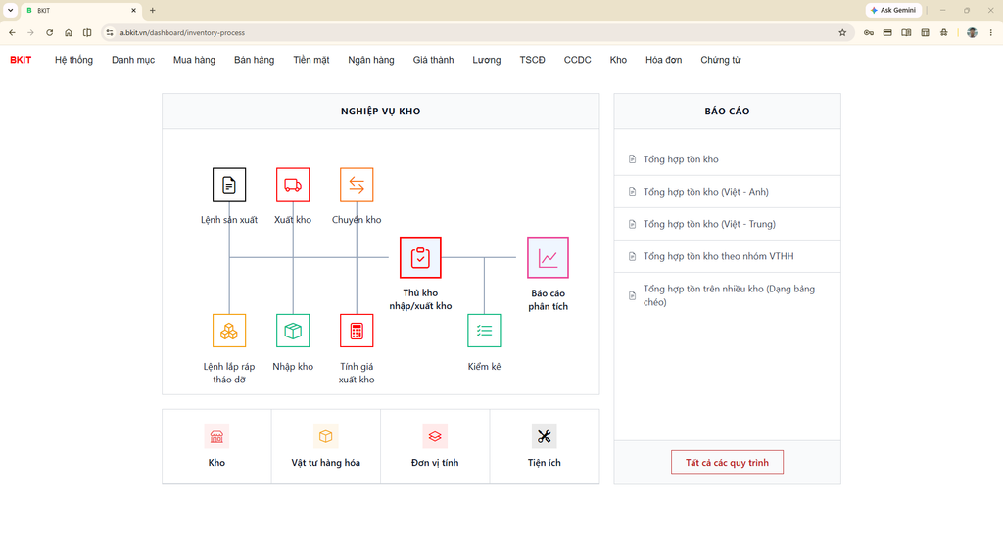Viewport: 1003px width, 538px height.
Task: Reload the page in the browser
Action: [x=49, y=32]
